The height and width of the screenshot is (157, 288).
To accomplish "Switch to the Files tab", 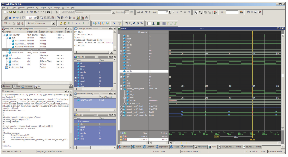I will (x=17, y=86).
